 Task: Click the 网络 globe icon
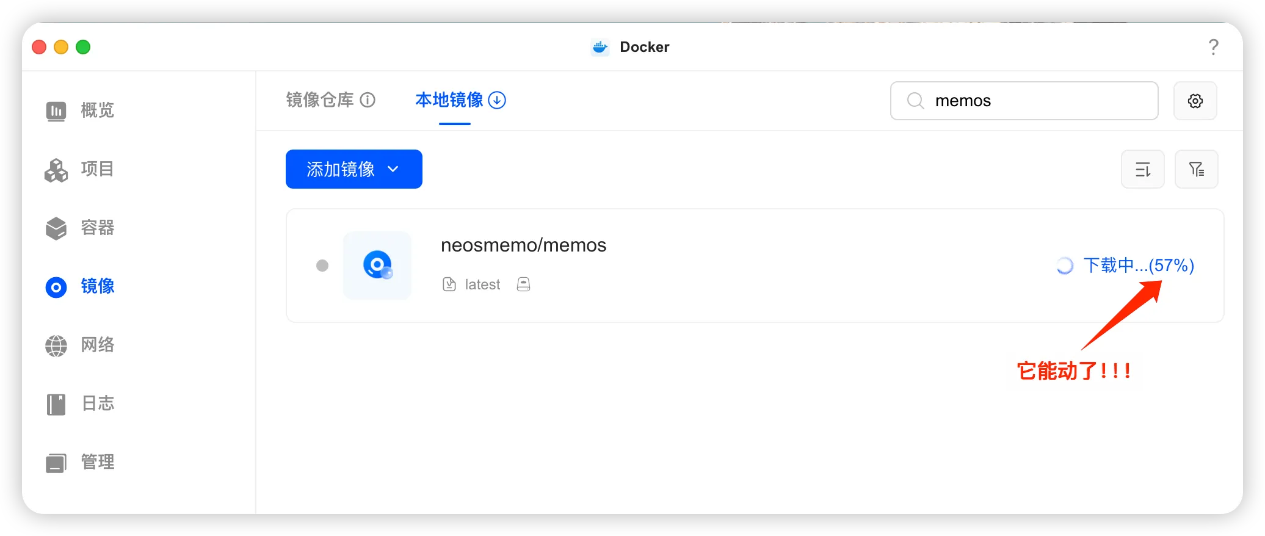tap(56, 346)
